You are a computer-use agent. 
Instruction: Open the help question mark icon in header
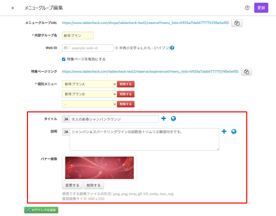[x=247, y=8]
